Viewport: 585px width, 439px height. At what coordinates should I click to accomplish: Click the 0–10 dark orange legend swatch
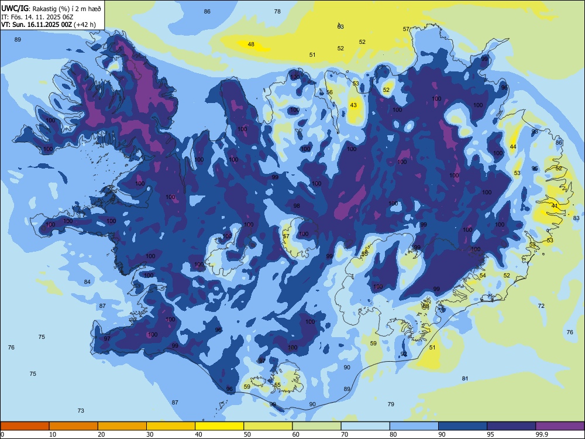tap(25, 426)
